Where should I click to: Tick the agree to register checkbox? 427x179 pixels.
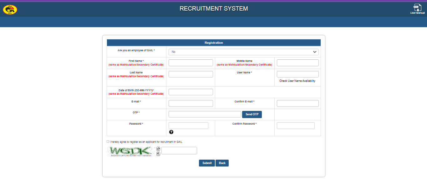108,142
